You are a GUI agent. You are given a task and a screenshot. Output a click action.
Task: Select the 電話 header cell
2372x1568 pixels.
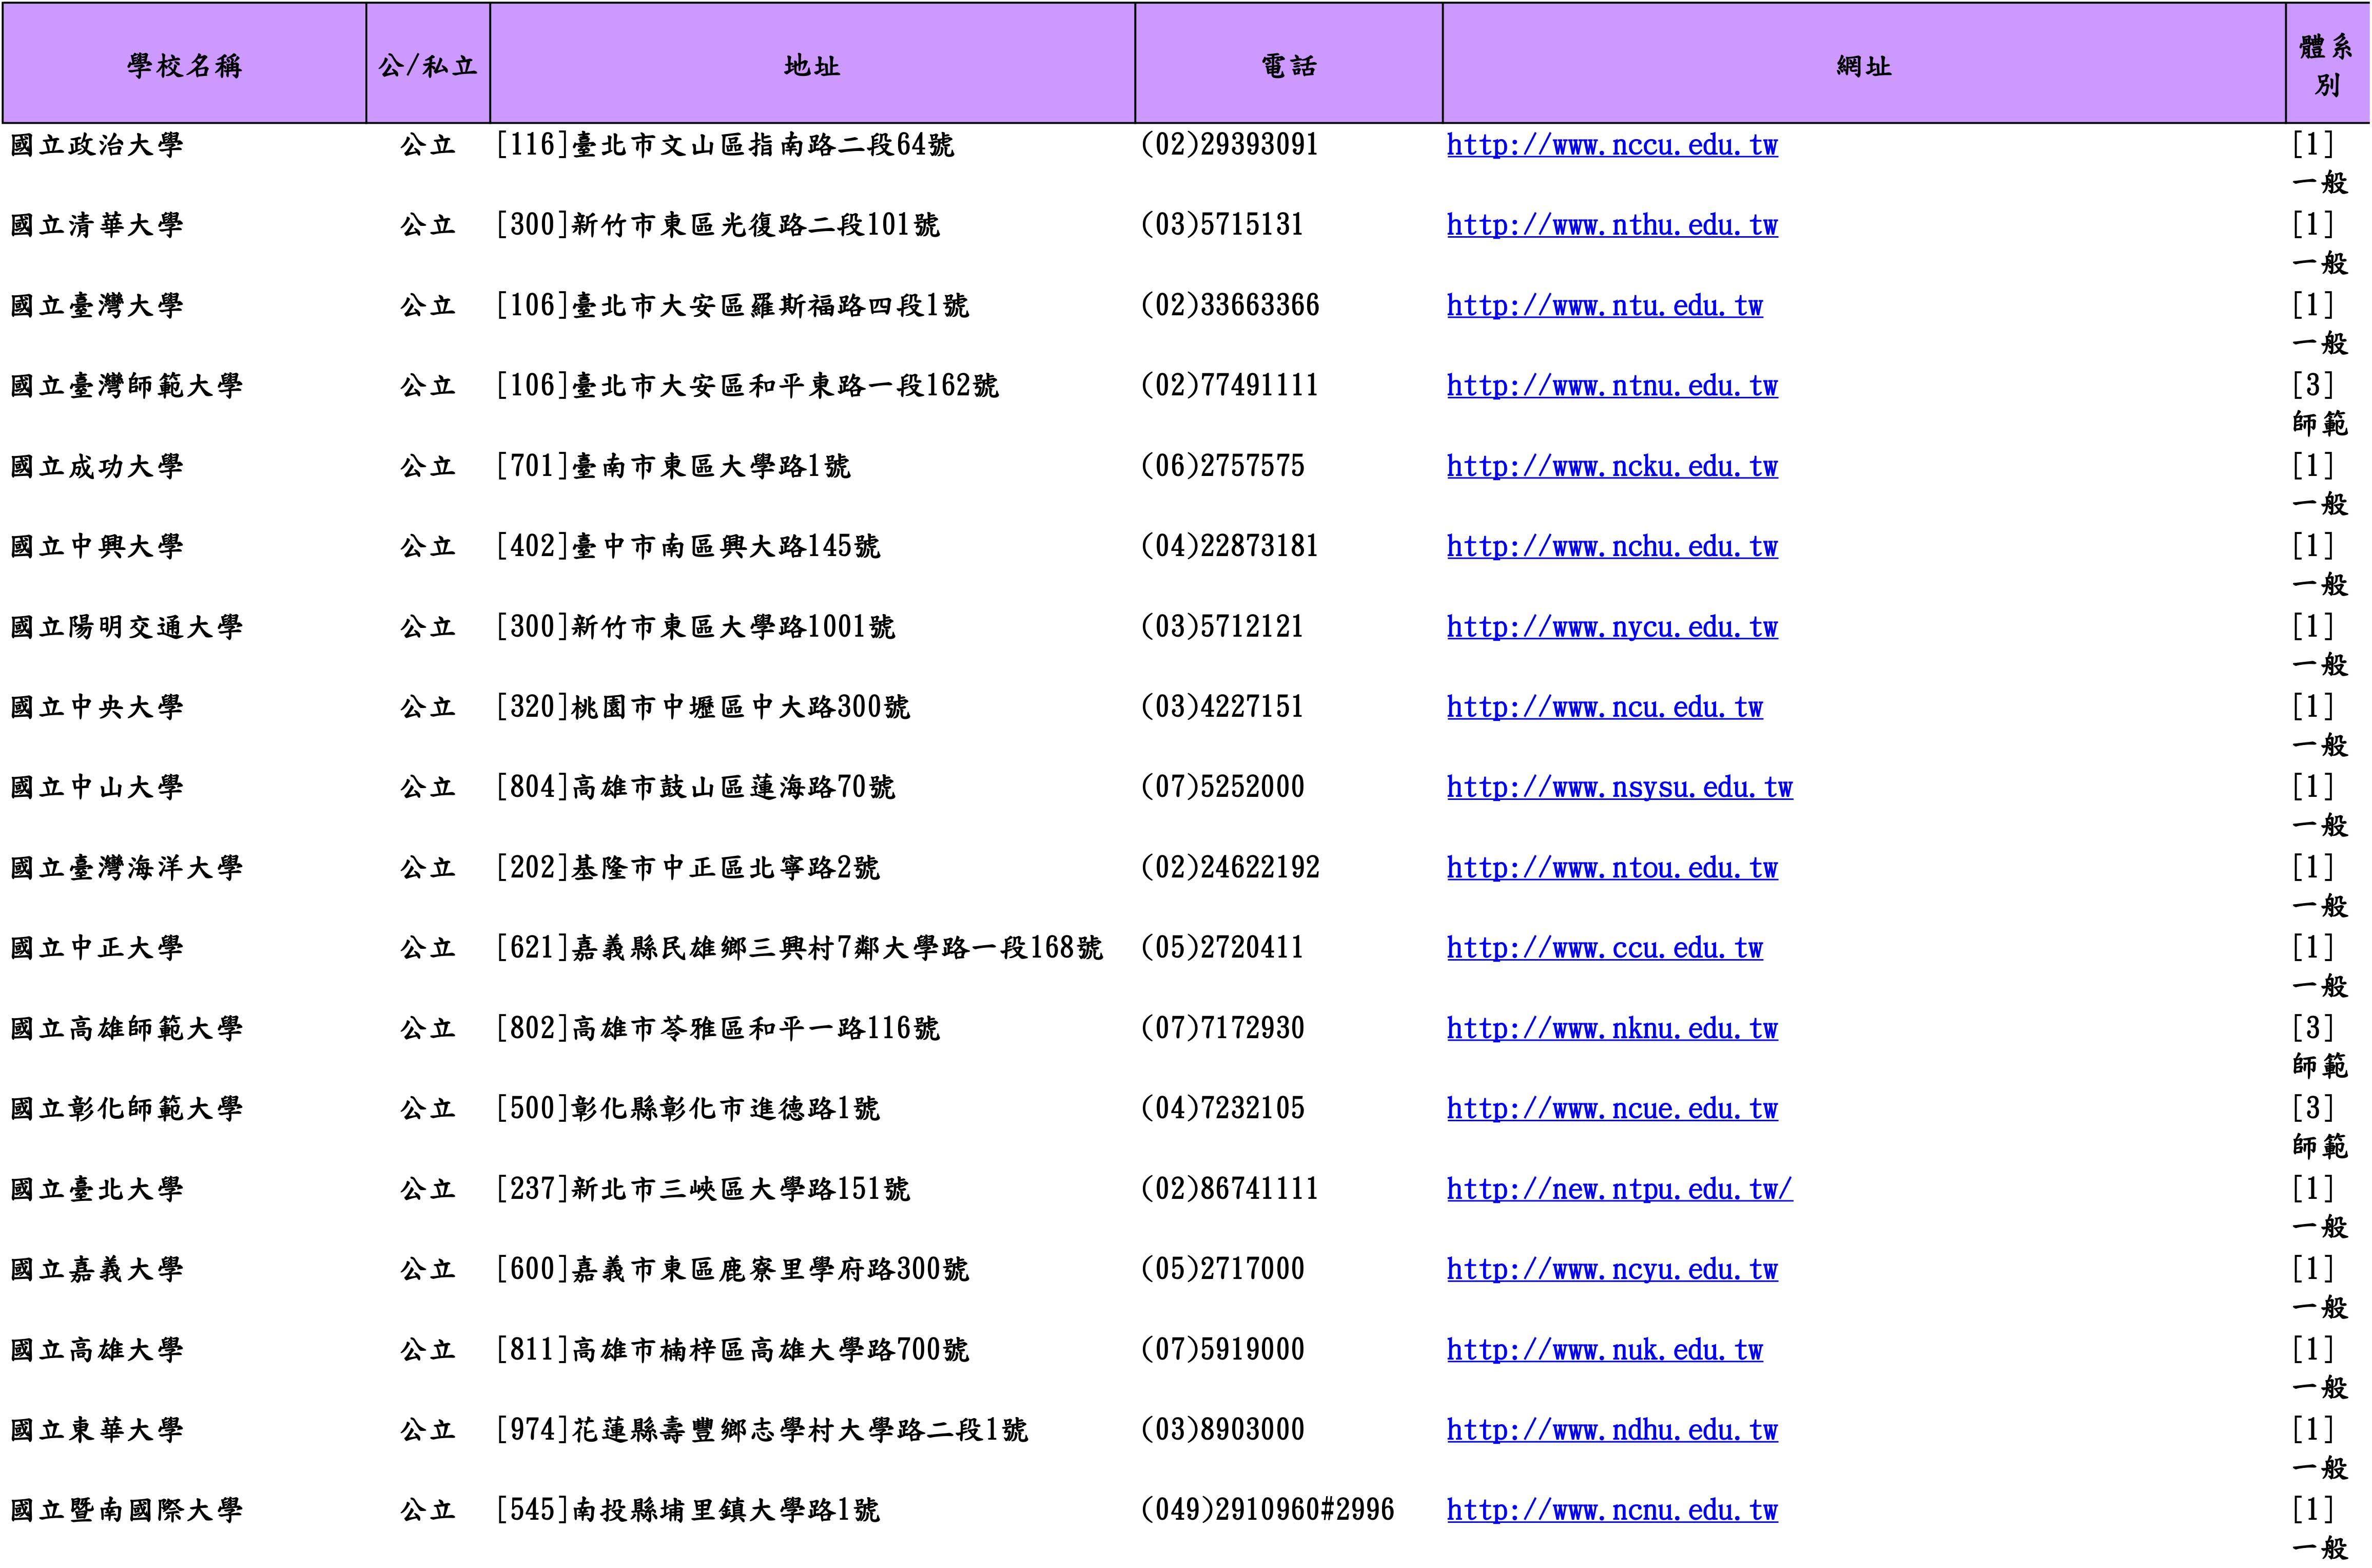(x=1289, y=66)
